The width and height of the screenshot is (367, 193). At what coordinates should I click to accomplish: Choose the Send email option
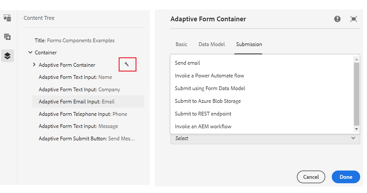pyautogui.click(x=187, y=63)
